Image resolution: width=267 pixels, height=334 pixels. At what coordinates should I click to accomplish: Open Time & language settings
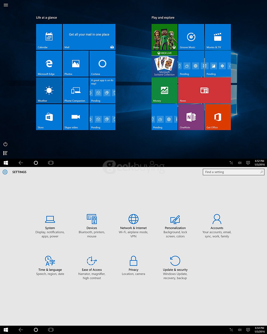(50, 266)
